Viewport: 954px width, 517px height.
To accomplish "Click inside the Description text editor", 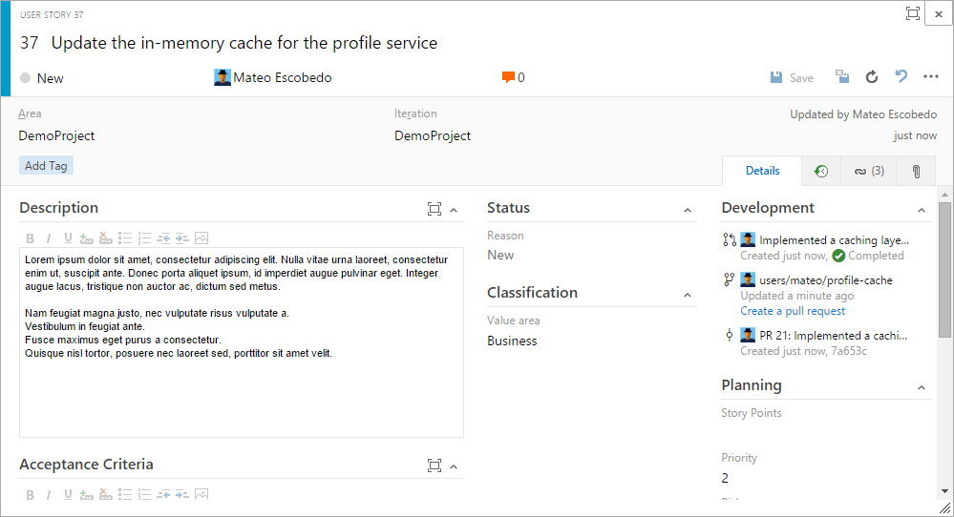I will (x=242, y=342).
